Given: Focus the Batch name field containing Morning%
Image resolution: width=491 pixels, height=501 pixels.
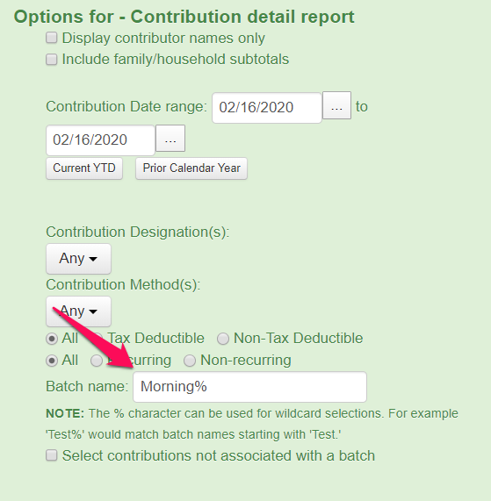Looking at the screenshot, I should (249, 387).
